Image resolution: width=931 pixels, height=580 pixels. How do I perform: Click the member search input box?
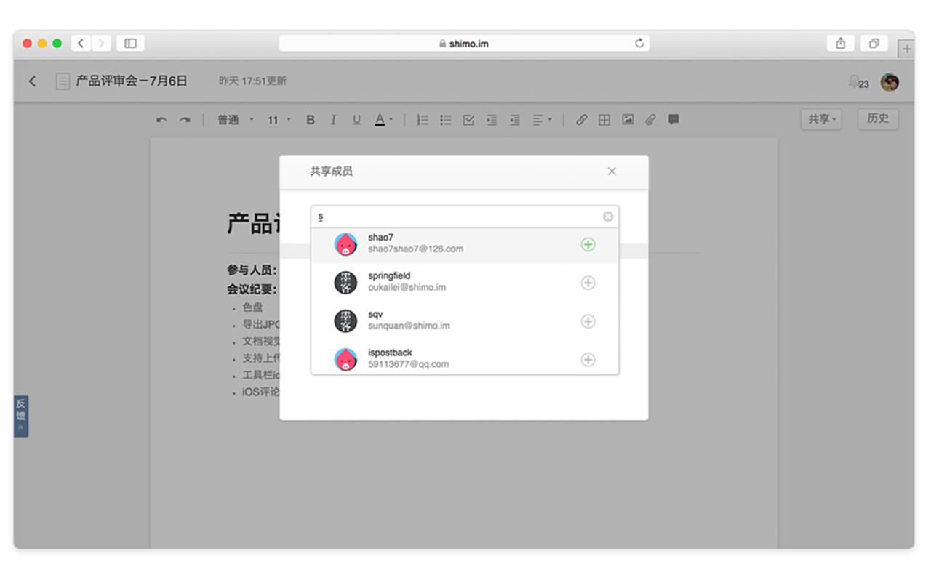point(458,217)
